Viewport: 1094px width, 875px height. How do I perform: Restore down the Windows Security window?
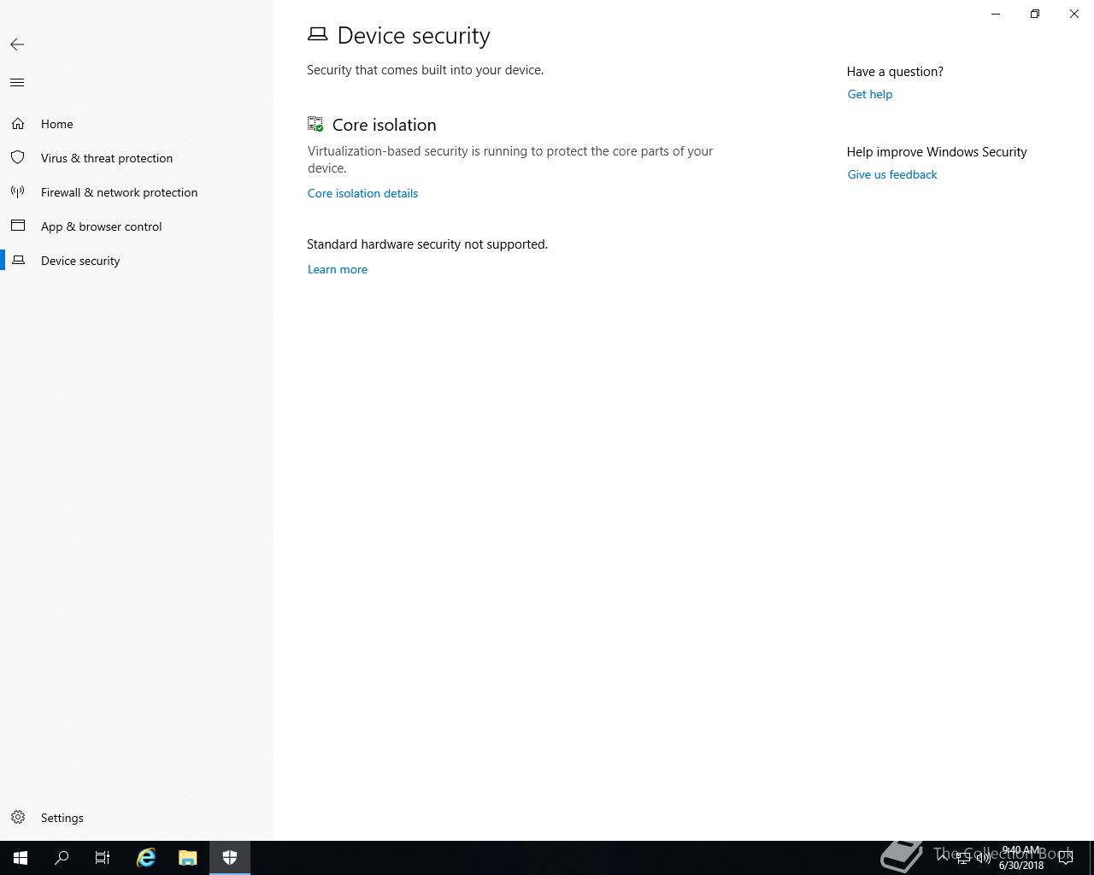1035,14
